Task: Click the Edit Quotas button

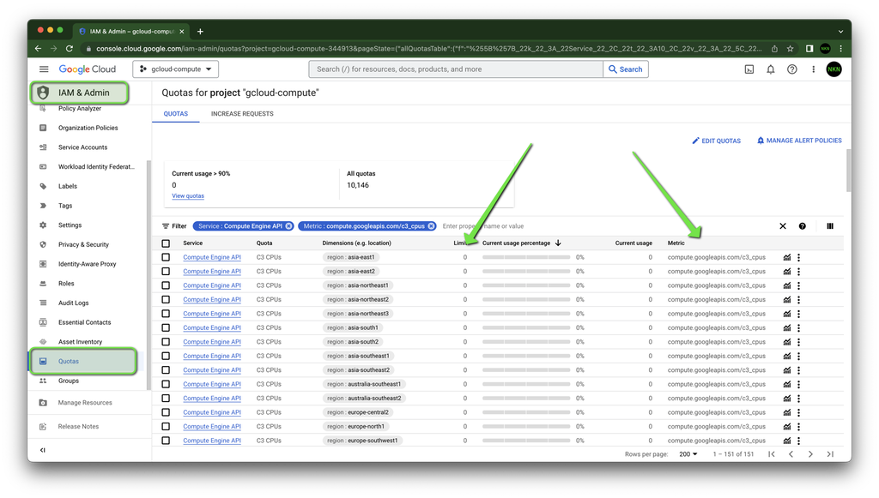Action: tap(717, 141)
